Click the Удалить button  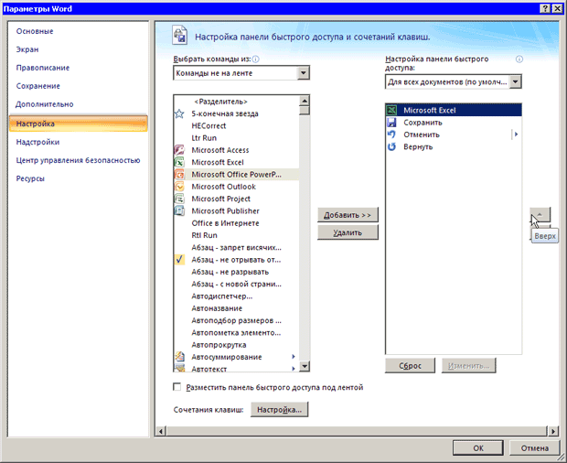click(x=348, y=232)
